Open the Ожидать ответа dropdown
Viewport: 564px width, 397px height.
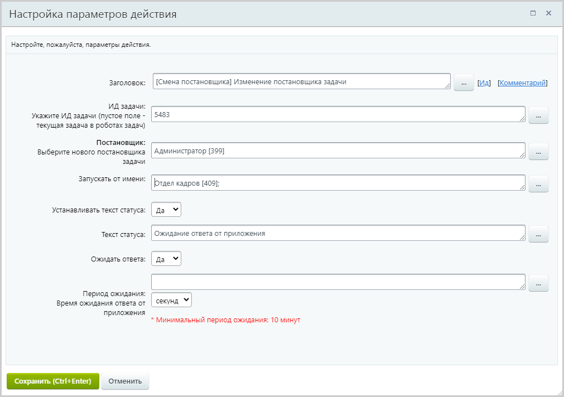pyautogui.click(x=166, y=259)
